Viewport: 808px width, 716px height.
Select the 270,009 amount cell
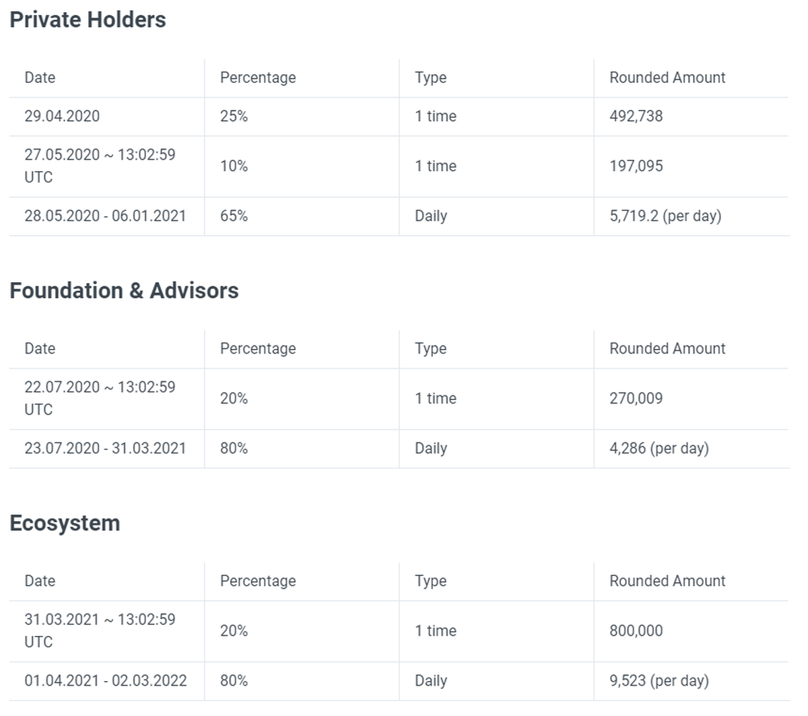click(x=636, y=398)
